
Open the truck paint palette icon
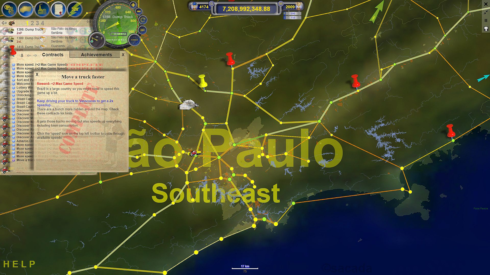(12, 23)
